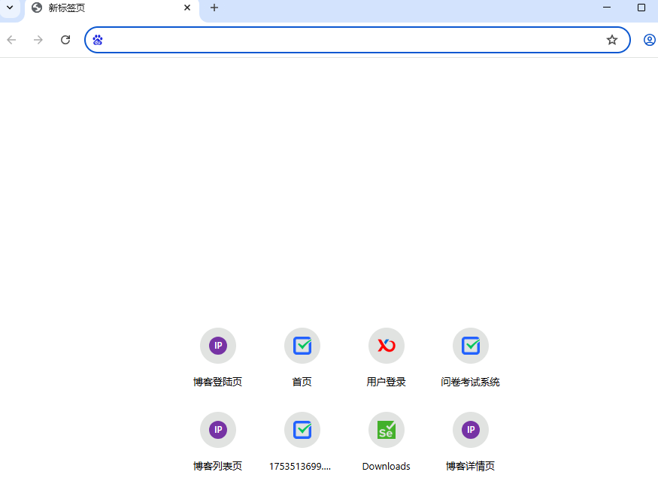The image size is (658, 502).
Task: Open the 首页 shortcut icon
Action: [302, 346]
